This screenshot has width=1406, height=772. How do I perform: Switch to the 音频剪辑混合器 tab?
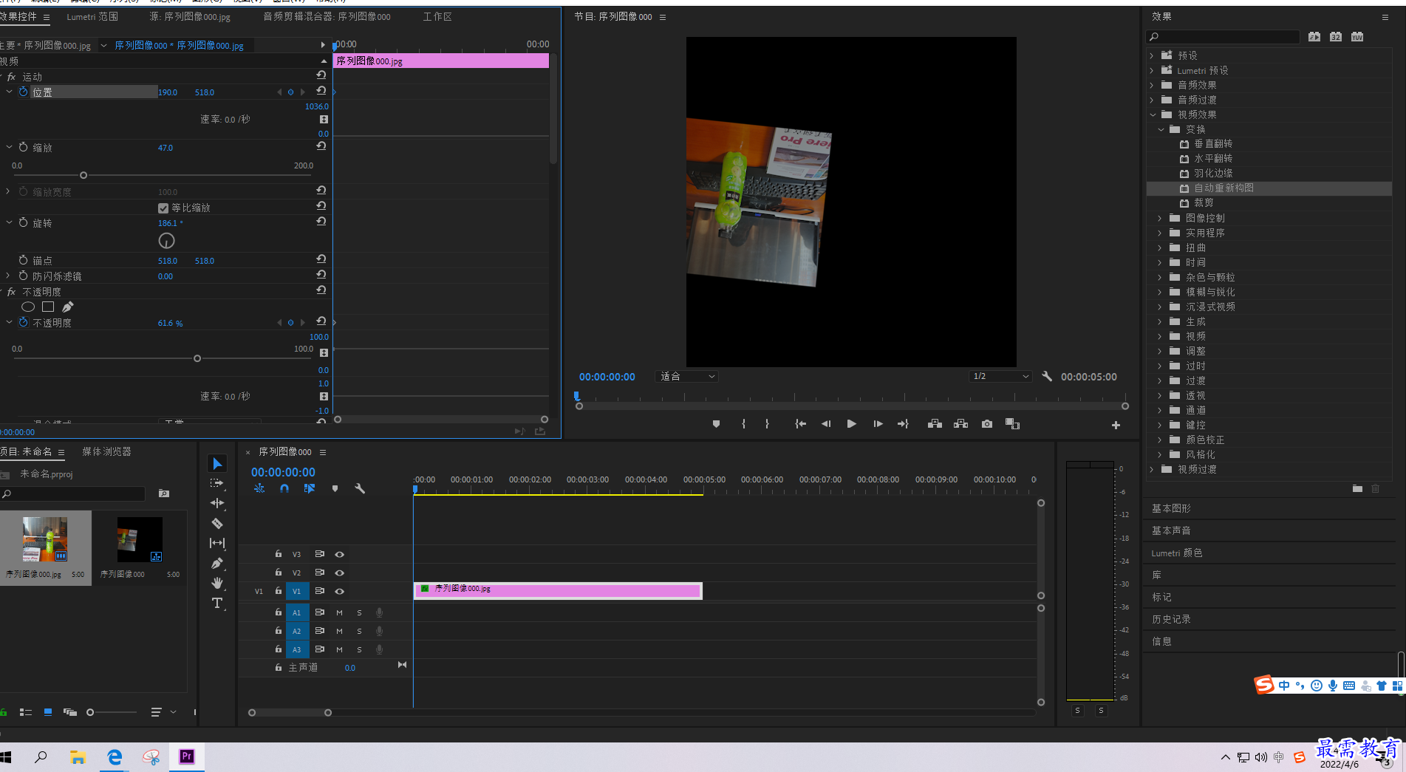click(x=327, y=16)
